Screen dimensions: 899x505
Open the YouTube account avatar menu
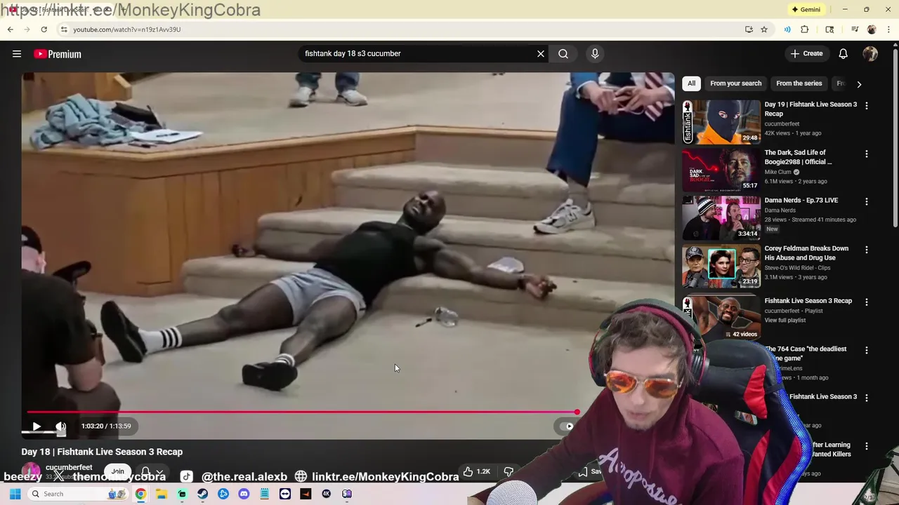870,53
